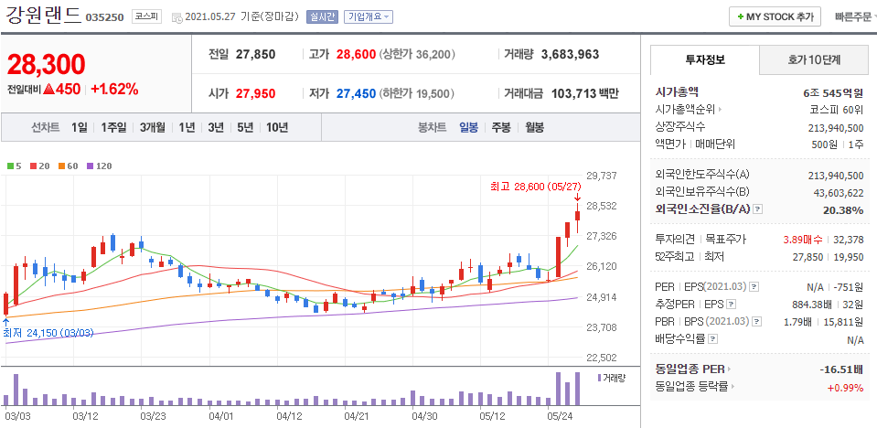Expand the 기업개요 dropdown
877x428 pixels.
pyautogui.click(x=368, y=16)
